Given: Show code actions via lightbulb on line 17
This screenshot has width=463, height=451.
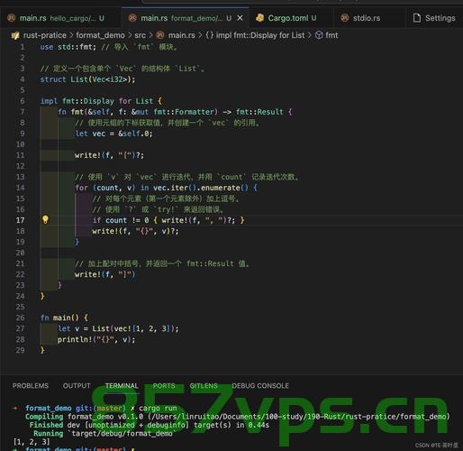Looking at the screenshot, I should coord(45,220).
